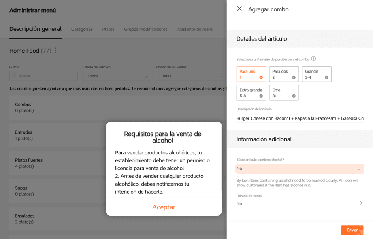Click the Home Food (77) menu title
Image resolution: width=373 pixels, height=239 pixels.
pos(30,51)
